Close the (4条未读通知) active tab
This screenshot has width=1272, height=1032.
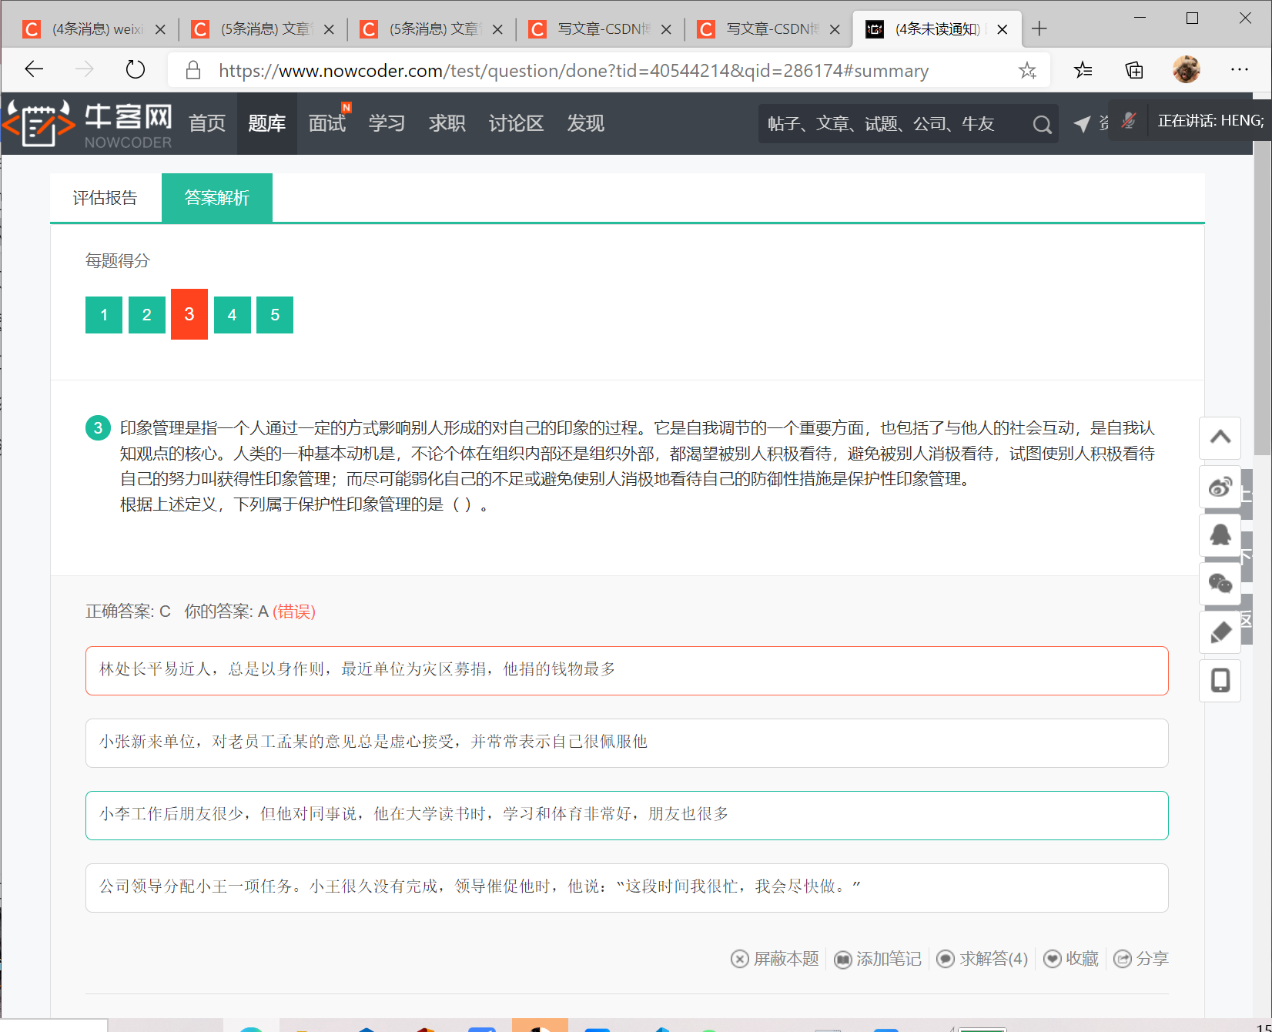1003,29
